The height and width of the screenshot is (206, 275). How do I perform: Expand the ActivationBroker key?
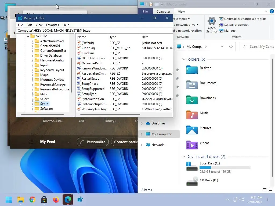pos(32,41)
